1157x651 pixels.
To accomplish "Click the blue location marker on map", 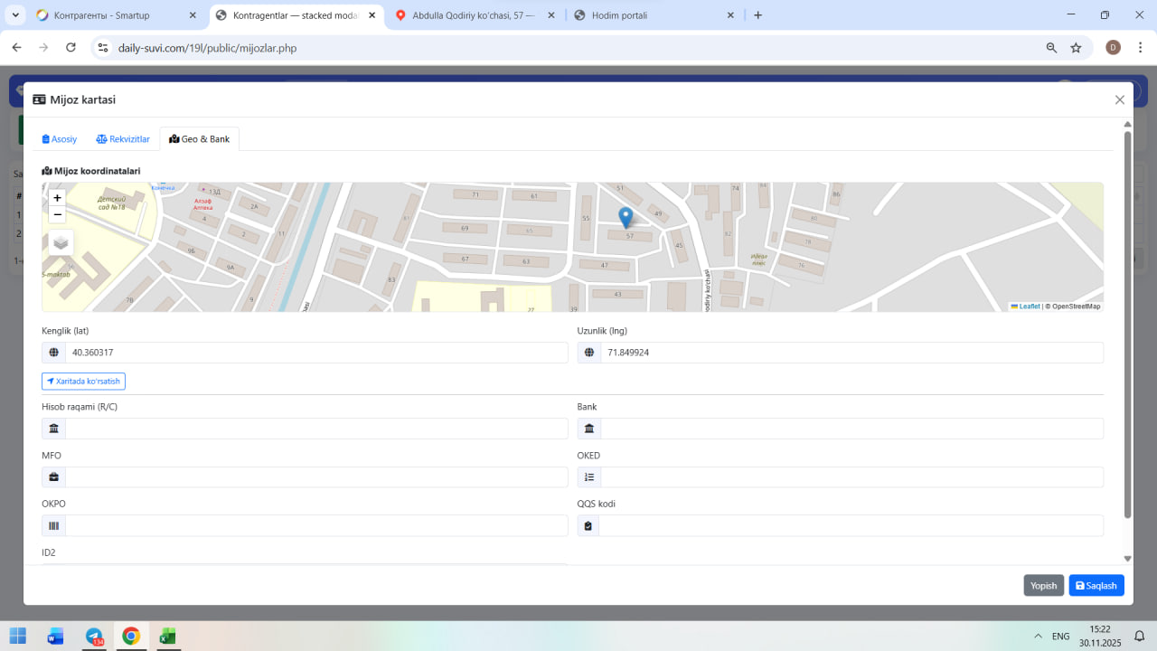I will pos(626,217).
